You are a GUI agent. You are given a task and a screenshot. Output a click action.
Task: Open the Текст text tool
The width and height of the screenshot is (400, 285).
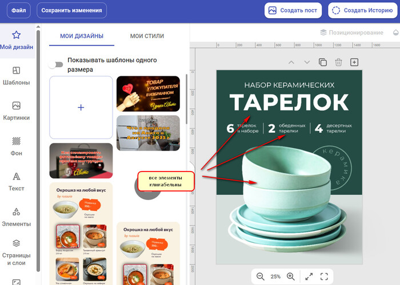(x=17, y=181)
